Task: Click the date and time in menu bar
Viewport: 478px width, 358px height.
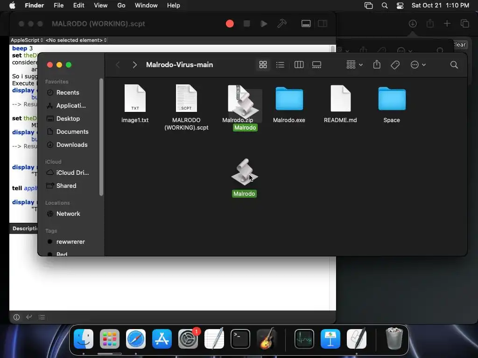Action: [x=440, y=6]
